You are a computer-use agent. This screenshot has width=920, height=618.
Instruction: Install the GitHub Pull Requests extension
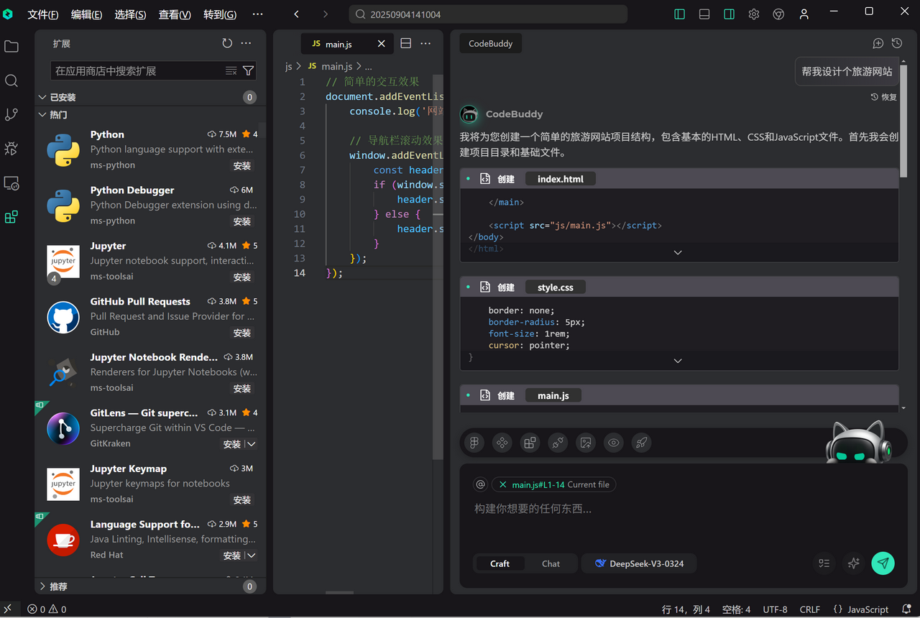tap(242, 333)
